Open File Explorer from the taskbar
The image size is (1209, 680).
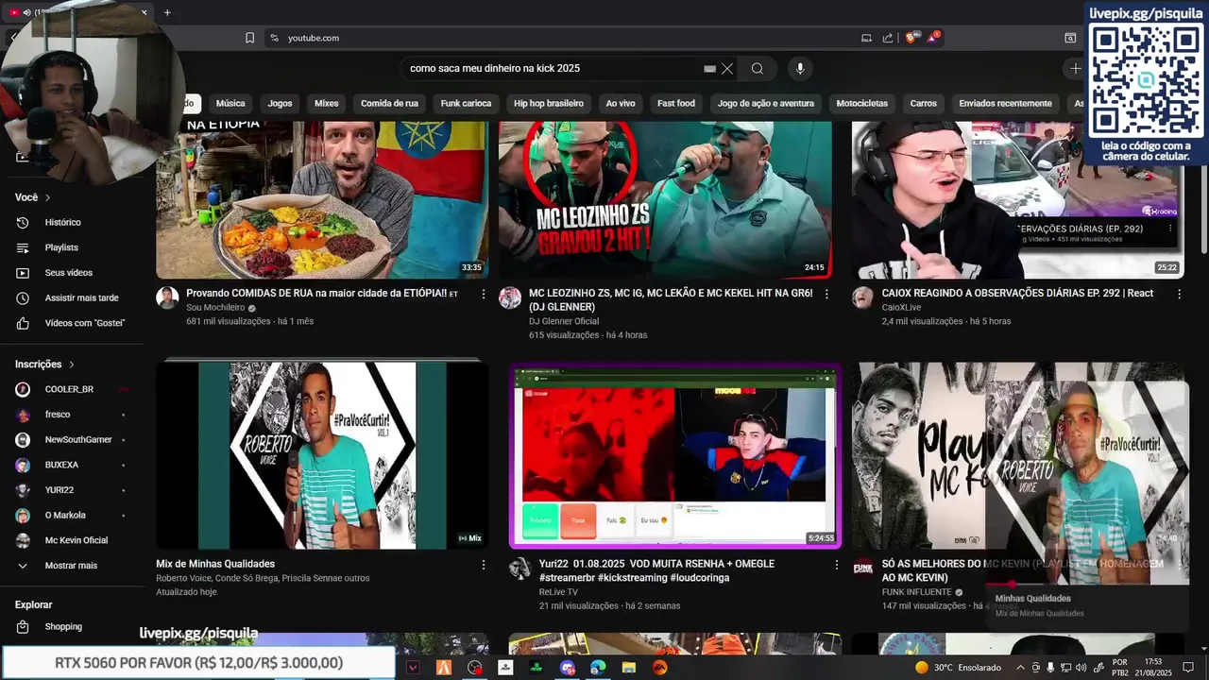point(629,668)
